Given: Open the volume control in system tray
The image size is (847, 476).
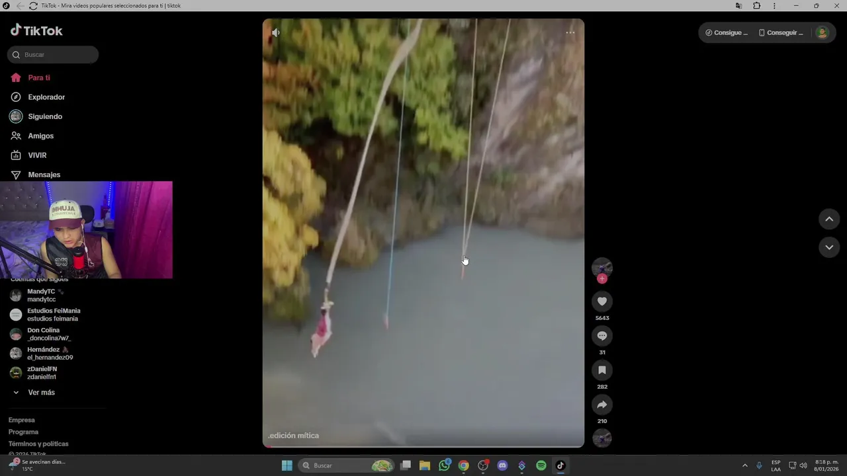Looking at the screenshot, I should click(803, 465).
